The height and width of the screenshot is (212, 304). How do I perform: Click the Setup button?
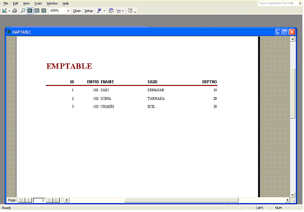tap(89, 11)
